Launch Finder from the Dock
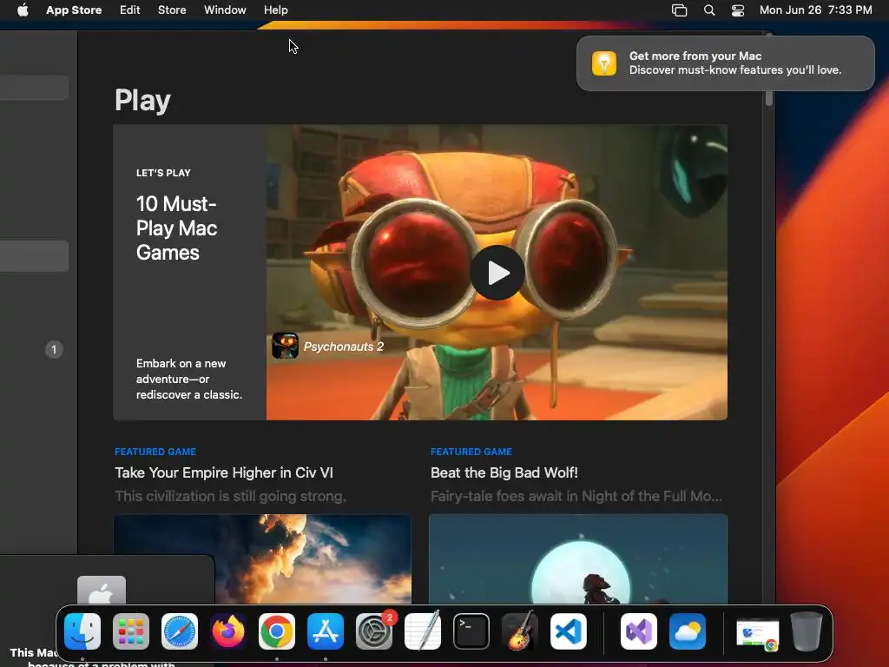This screenshot has width=889, height=667. click(x=82, y=631)
